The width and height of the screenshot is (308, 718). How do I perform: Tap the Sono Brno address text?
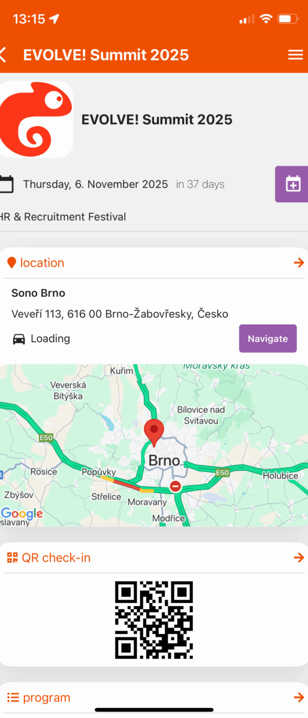pos(120,314)
